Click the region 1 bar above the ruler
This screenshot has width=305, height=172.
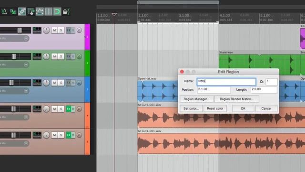pyautogui.click(x=178, y=2)
